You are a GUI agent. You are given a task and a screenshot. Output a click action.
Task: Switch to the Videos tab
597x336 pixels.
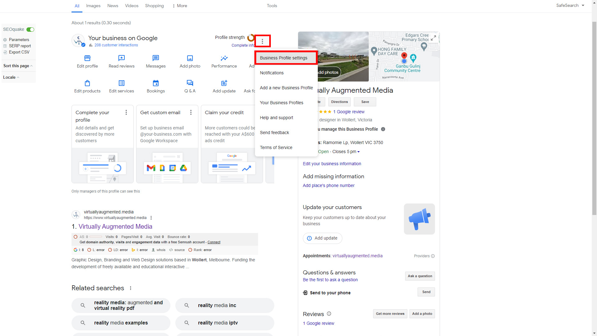click(x=132, y=6)
